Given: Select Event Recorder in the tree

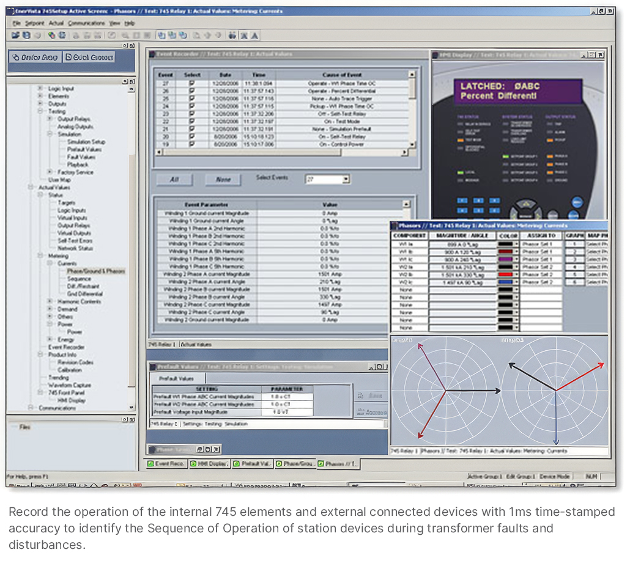Looking at the screenshot, I should point(66,347).
